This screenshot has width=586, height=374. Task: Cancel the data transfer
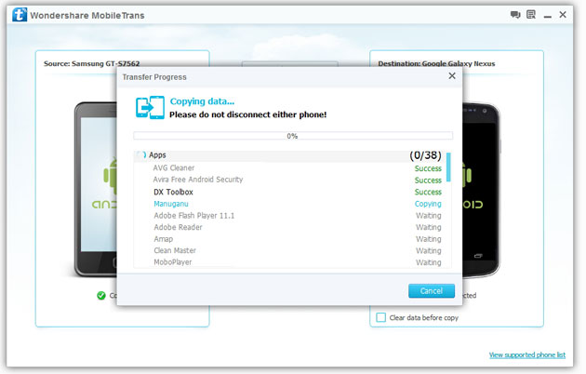click(x=432, y=290)
